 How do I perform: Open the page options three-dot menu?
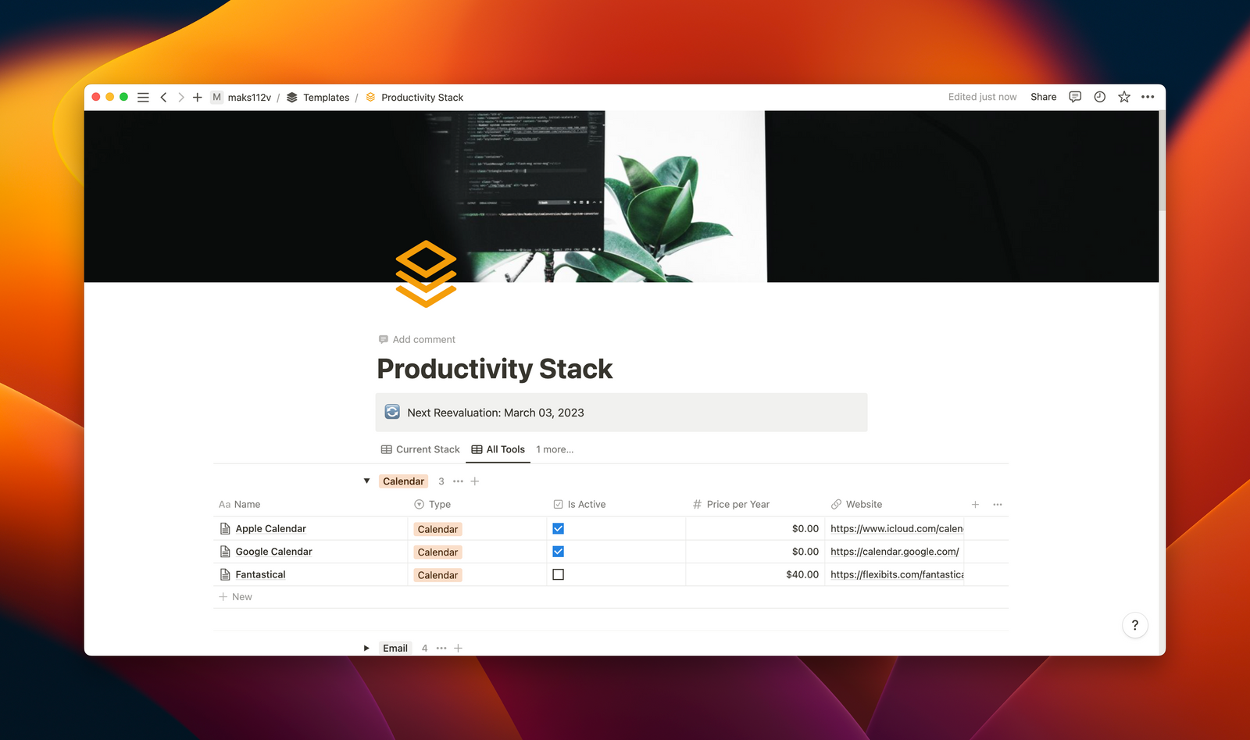(x=1148, y=97)
